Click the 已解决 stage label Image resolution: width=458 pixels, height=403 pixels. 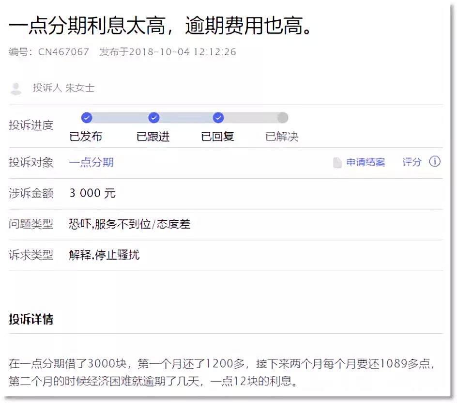coord(282,137)
